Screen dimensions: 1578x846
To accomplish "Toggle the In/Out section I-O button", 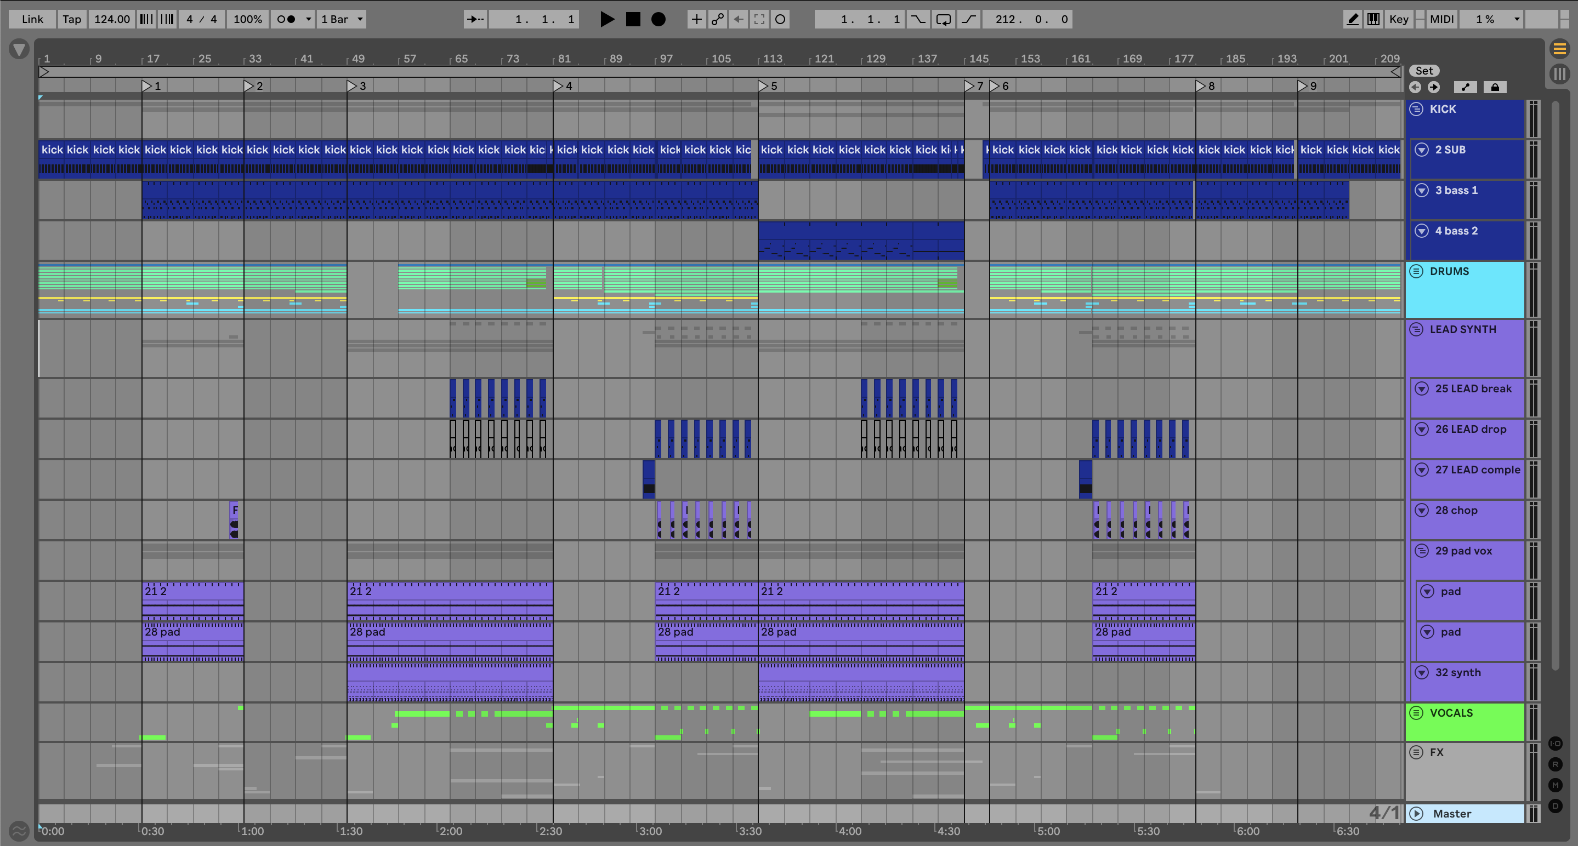I will tap(1556, 744).
